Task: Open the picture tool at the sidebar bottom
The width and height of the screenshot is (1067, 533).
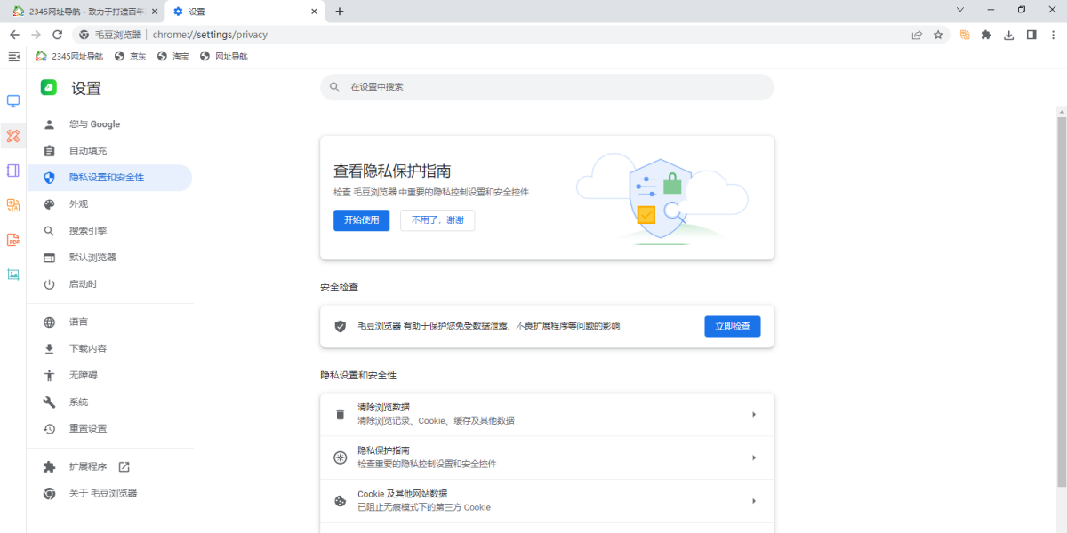Action: [x=12, y=274]
